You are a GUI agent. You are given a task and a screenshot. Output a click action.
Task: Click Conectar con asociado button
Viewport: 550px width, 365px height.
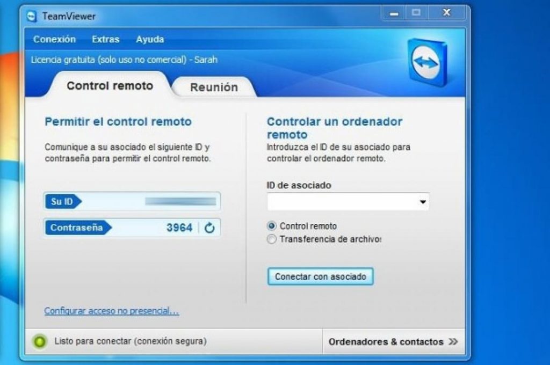pyautogui.click(x=320, y=276)
